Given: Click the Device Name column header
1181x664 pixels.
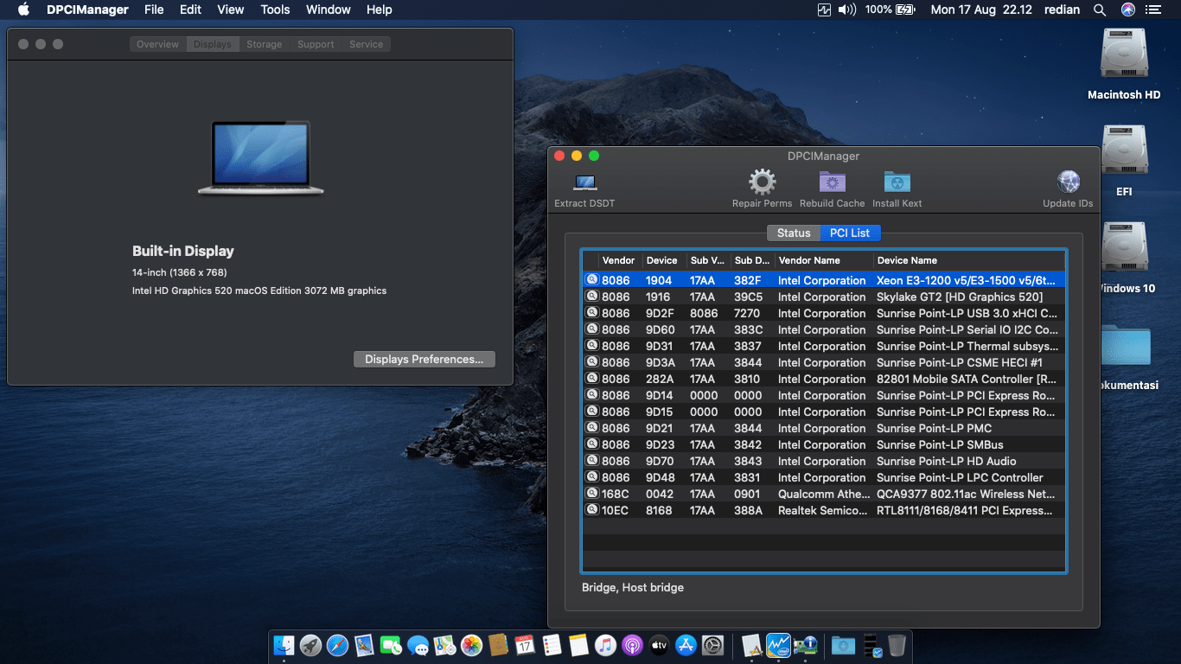Looking at the screenshot, I should (x=969, y=260).
